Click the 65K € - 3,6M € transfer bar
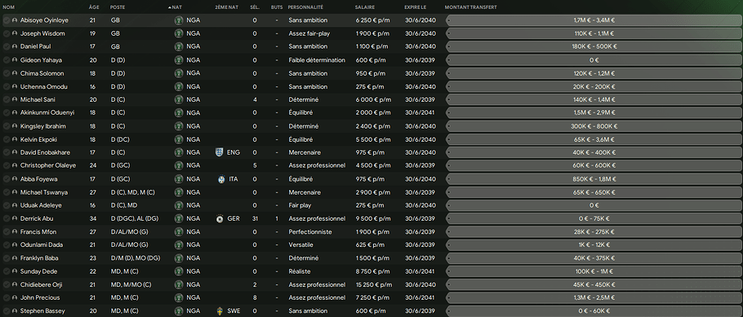Screen dimensions: 743x317 pos(594,139)
